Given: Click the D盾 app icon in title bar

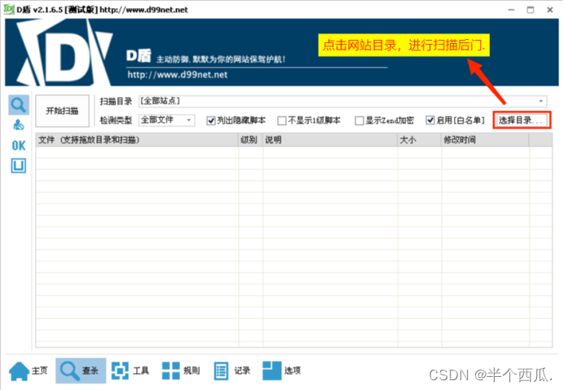Looking at the screenshot, I should [x=9, y=9].
